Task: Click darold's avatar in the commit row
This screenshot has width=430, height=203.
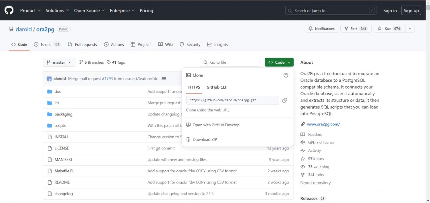Action: 49,79
